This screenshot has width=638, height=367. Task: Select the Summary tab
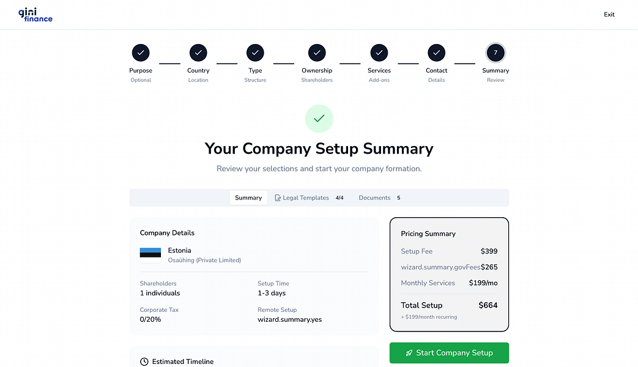[x=248, y=198]
